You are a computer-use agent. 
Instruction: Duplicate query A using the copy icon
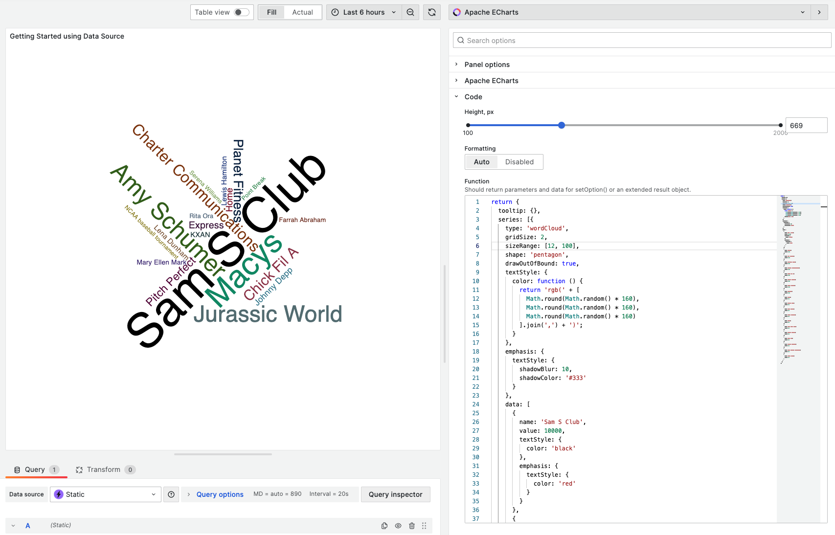pyautogui.click(x=384, y=525)
